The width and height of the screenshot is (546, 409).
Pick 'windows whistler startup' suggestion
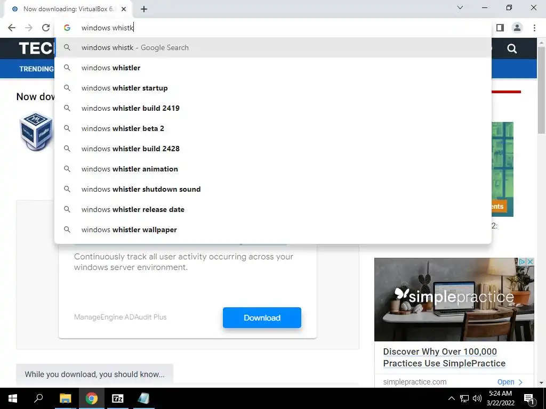point(273,88)
